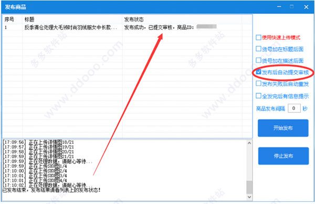Minimize the 发布商品 window
315x204 pixels.
(279, 7)
